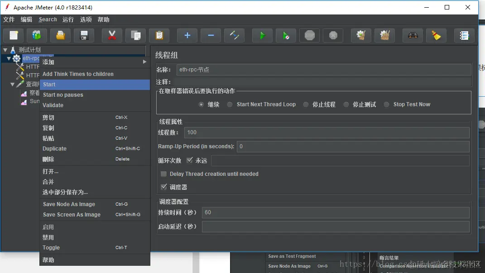Click the Toggle element toolbar icon
Viewport: 485px width, 273px height.
click(x=234, y=35)
